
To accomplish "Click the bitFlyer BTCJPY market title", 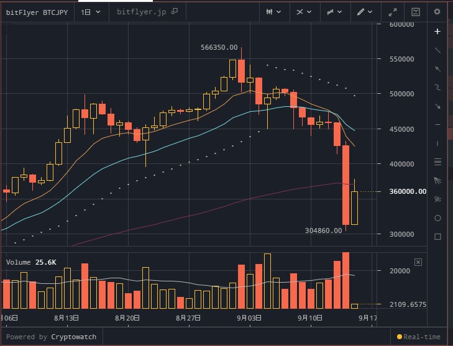I will (x=37, y=12).
